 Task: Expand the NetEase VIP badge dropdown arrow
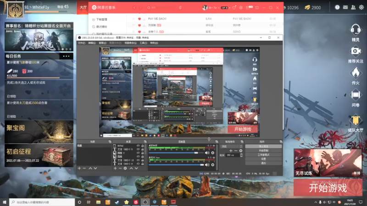click(x=230, y=8)
